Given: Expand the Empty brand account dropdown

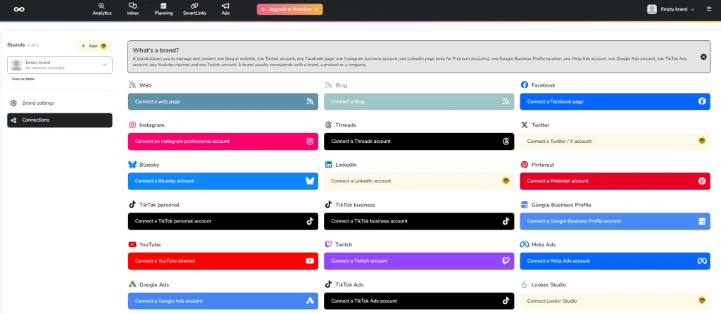Looking at the screenshot, I should tap(670, 9).
